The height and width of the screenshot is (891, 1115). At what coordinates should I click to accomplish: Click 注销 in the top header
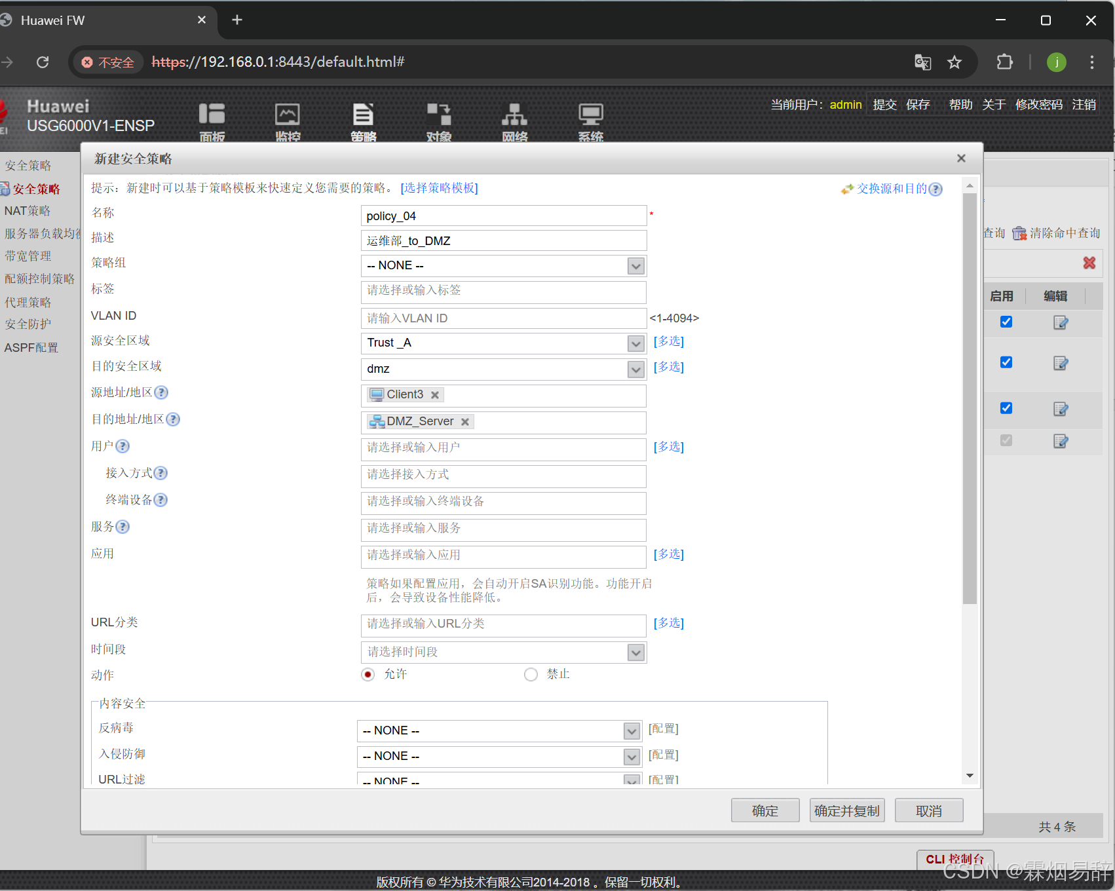point(1084,105)
